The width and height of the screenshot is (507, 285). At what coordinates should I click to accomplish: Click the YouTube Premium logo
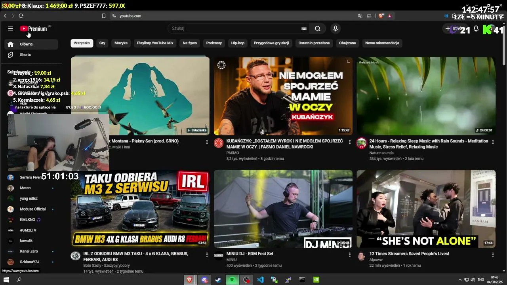click(34, 28)
